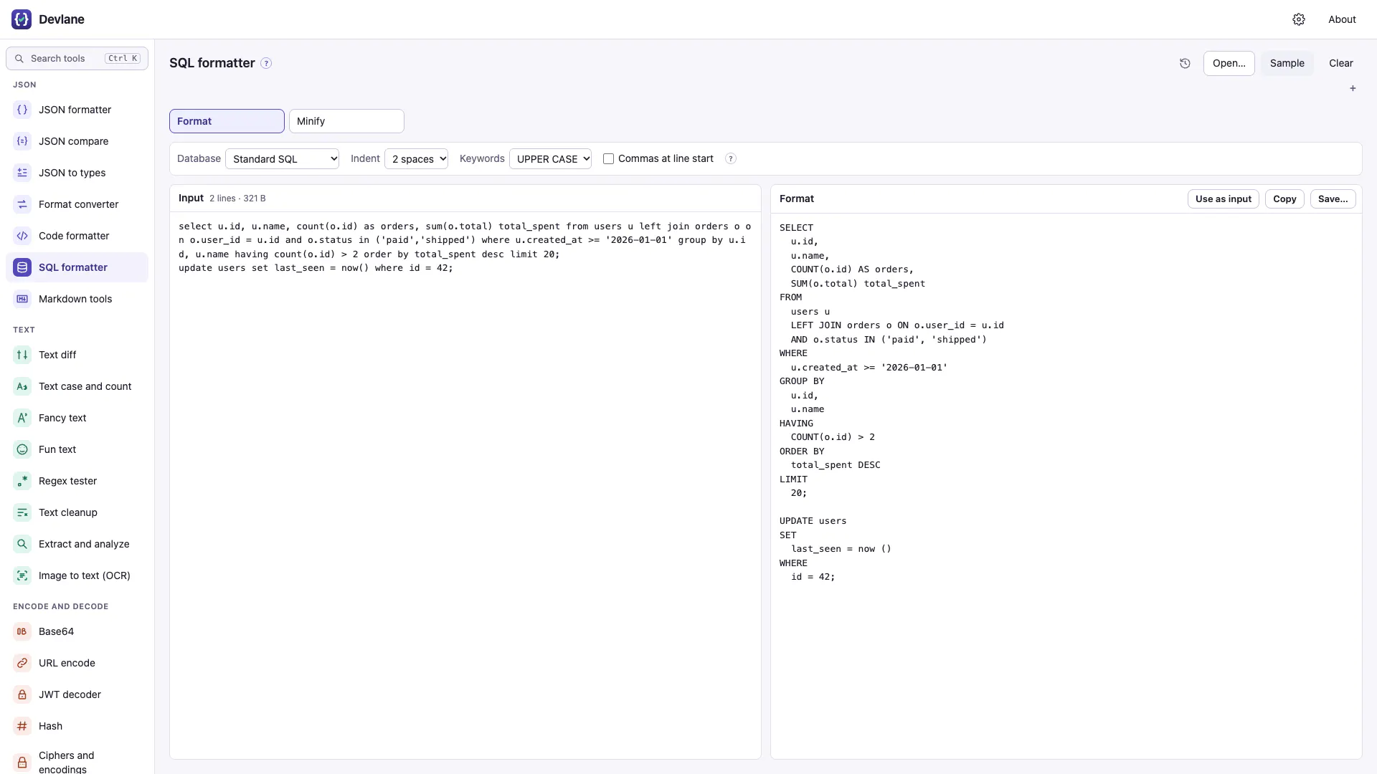Open Extract and analyze tool

(77, 544)
